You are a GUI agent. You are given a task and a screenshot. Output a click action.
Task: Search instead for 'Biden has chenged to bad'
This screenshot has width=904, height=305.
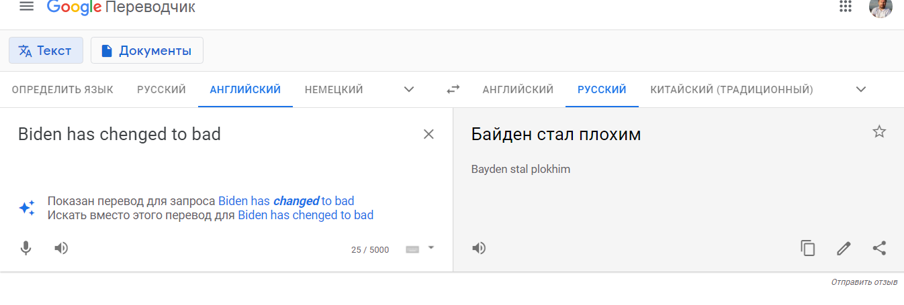[x=306, y=215]
